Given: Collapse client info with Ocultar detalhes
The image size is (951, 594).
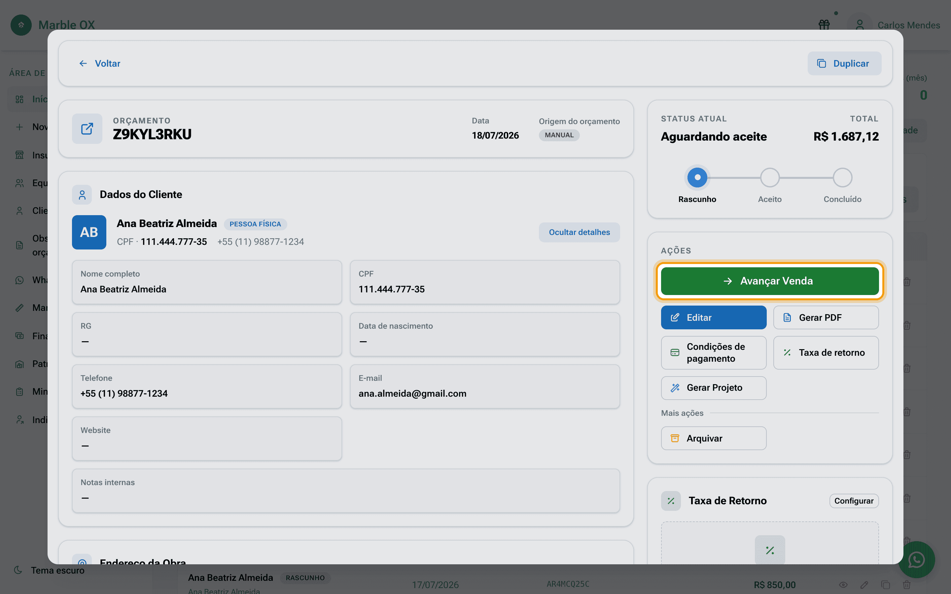Looking at the screenshot, I should pyautogui.click(x=579, y=232).
